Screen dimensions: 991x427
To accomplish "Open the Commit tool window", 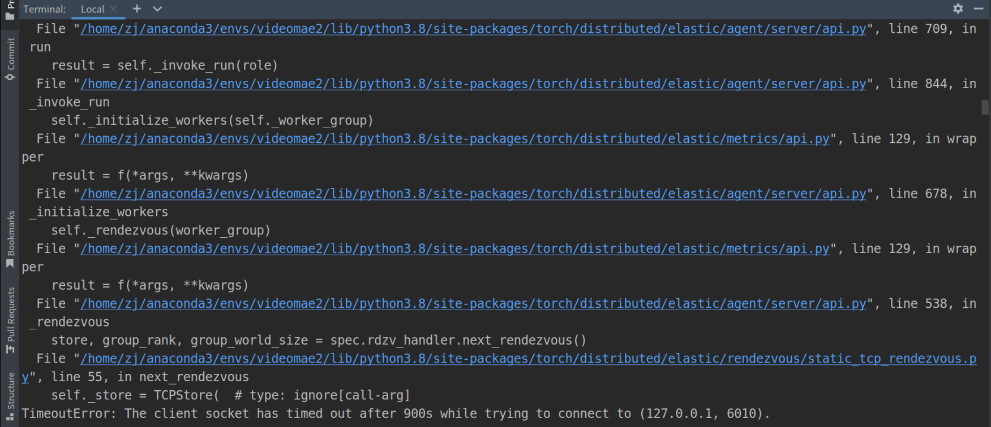I will (x=9, y=54).
